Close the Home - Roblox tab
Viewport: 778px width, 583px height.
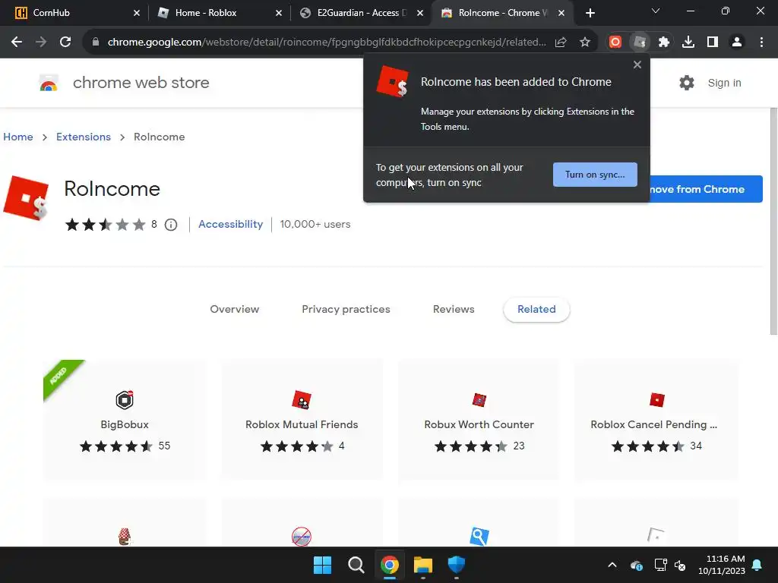tap(279, 13)
